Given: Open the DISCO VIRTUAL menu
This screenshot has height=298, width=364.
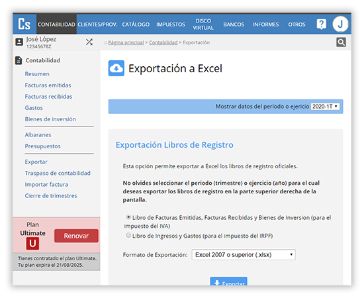Looking at the screenshot, I should coord(203,24).
